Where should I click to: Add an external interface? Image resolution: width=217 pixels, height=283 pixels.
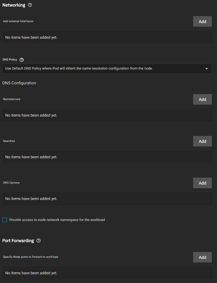pos(202,22)
